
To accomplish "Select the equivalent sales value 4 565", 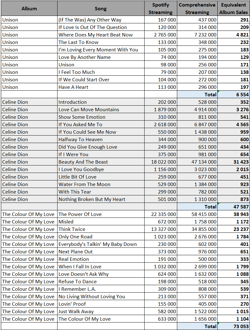I will coord(234,124).
